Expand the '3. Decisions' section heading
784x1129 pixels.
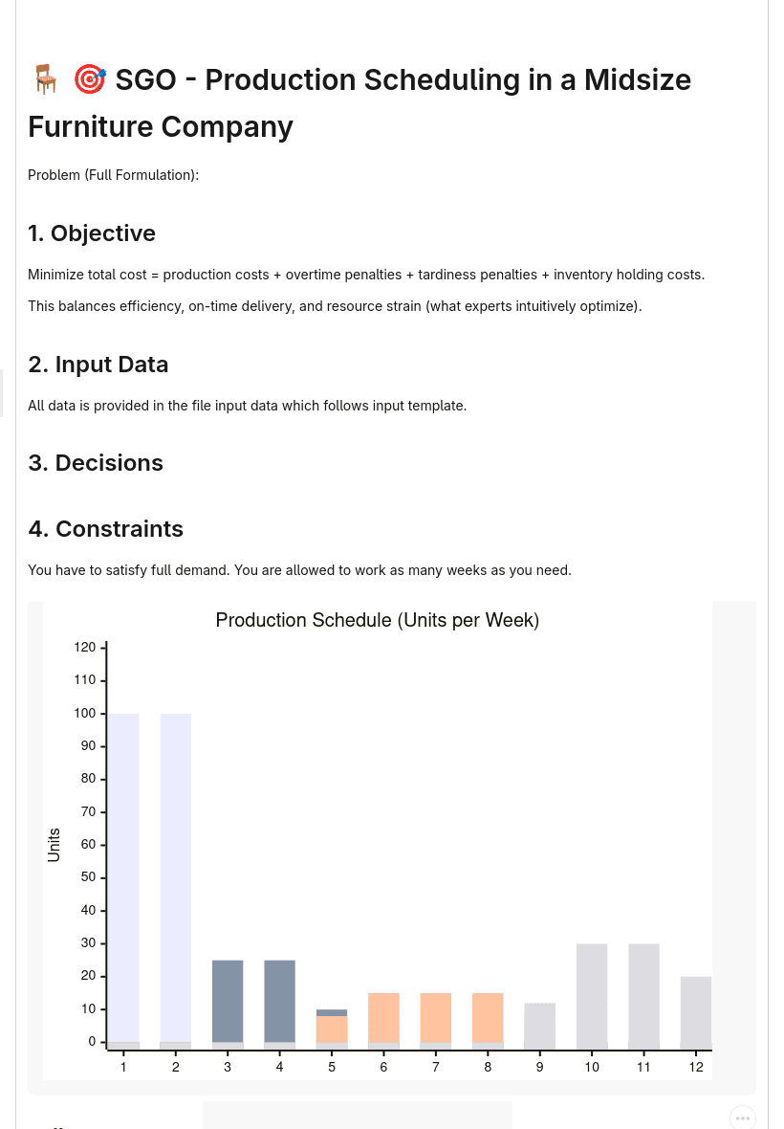pos(96,463)
